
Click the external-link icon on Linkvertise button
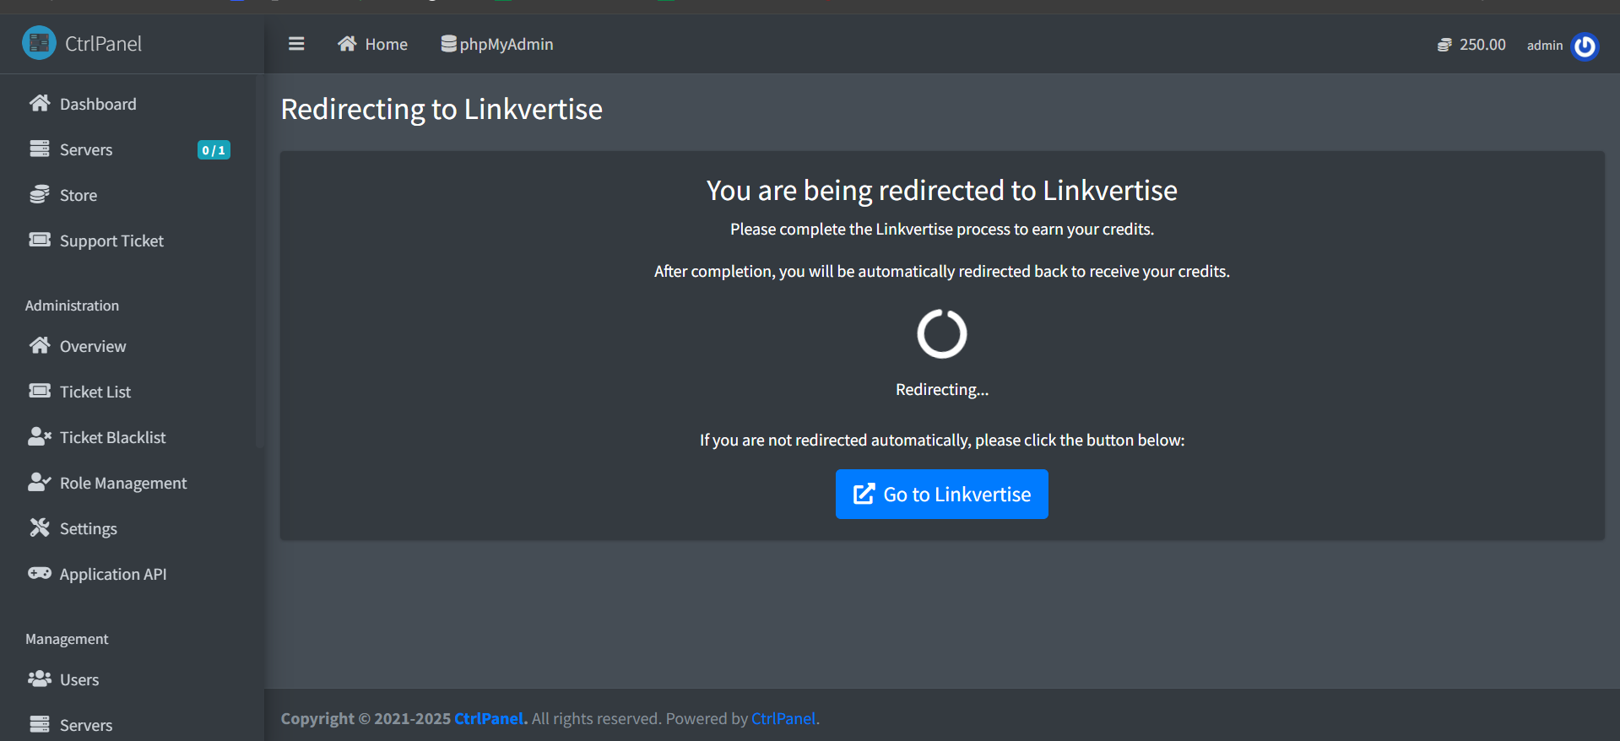(x=864, y=494)
